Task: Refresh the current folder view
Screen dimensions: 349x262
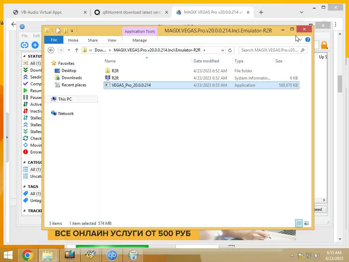Action: tap(230, 50)
